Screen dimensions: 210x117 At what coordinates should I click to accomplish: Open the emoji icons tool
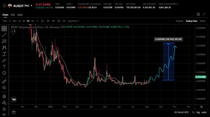click(4, 73)
